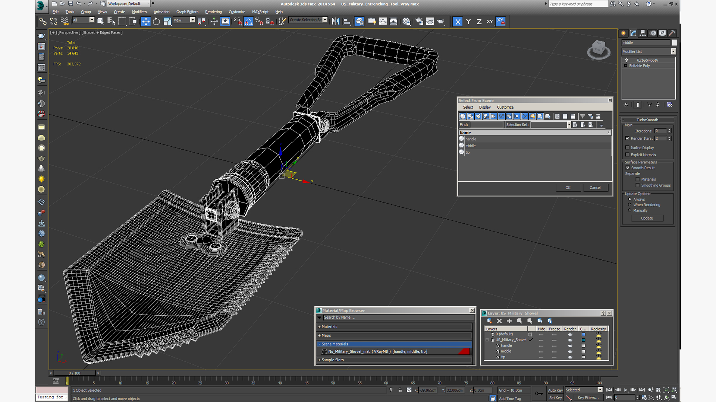Toggle Isoline Display checkbox
The width and height of the screenshot is (716, 402).
point(628,147)
